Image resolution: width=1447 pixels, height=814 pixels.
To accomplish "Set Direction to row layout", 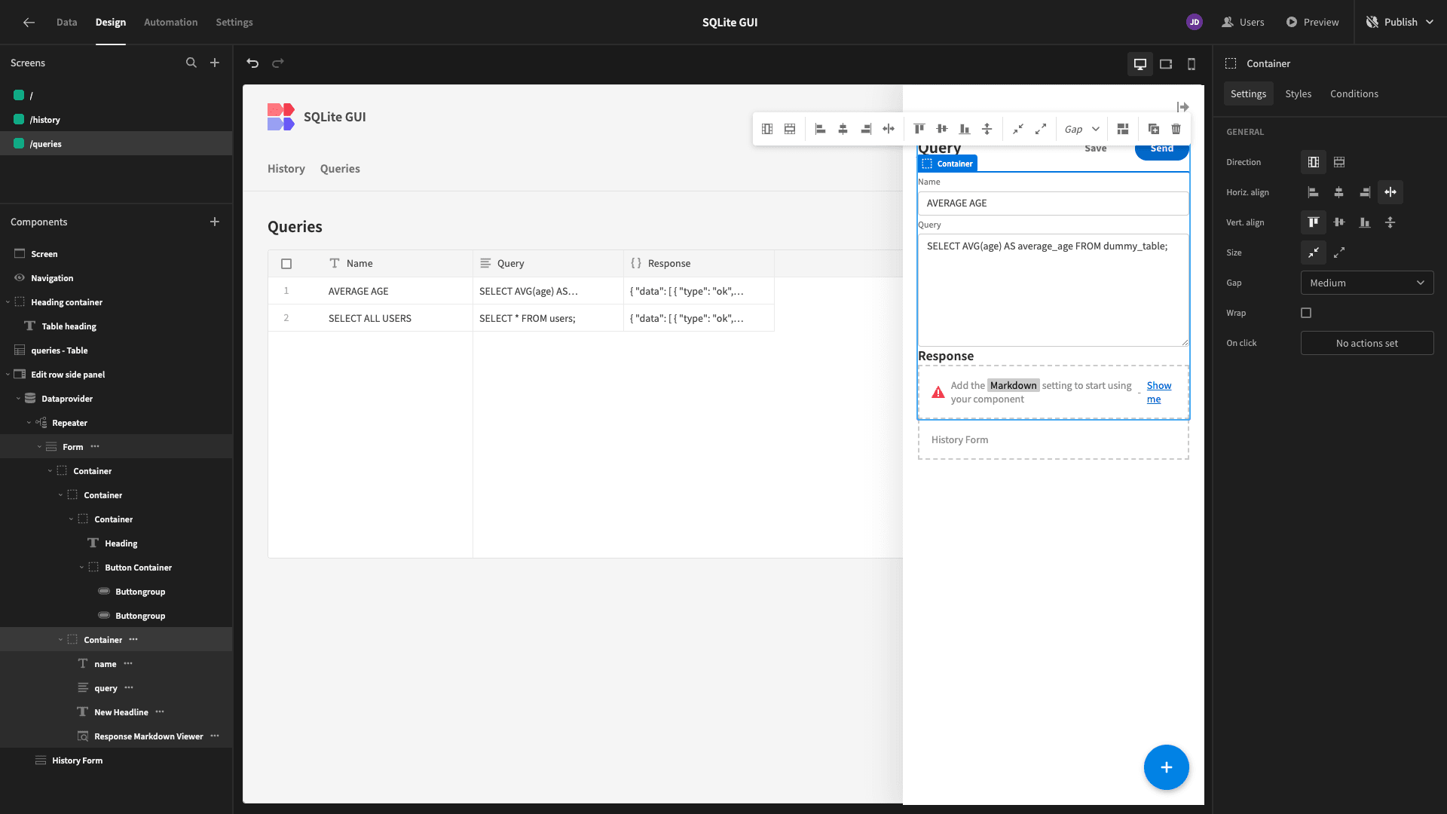I will pyautogui.click(x=1339, y=162).
